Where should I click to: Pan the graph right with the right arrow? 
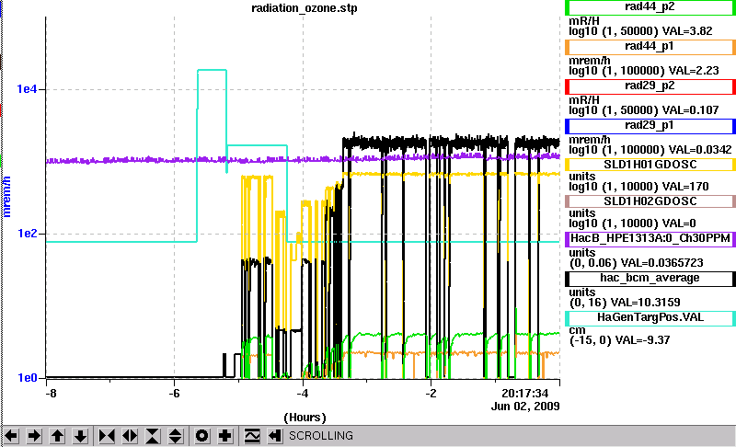[34, 436]
